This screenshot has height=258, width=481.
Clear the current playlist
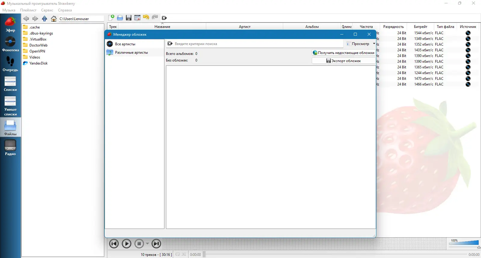[x=137, y=18]
